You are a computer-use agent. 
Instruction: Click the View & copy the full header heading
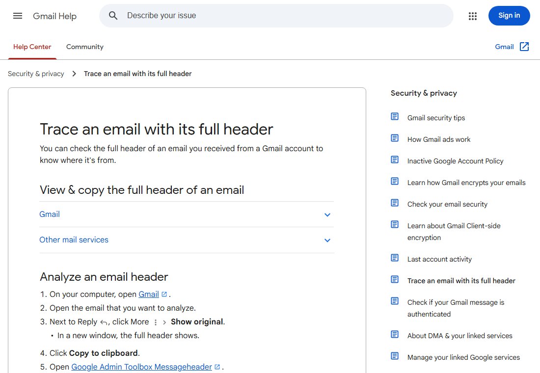(142, 190)
